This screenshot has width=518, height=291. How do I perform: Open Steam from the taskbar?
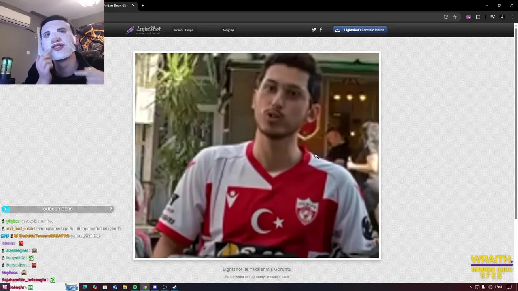[174, 287]
